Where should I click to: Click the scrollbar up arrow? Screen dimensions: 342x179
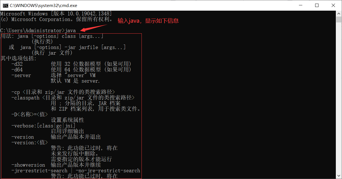pyautogui.click(x=339, y=14)
